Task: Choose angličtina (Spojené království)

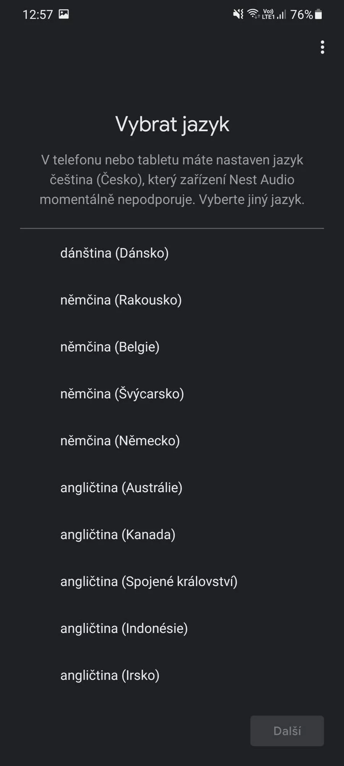Action: coord(172,581)
